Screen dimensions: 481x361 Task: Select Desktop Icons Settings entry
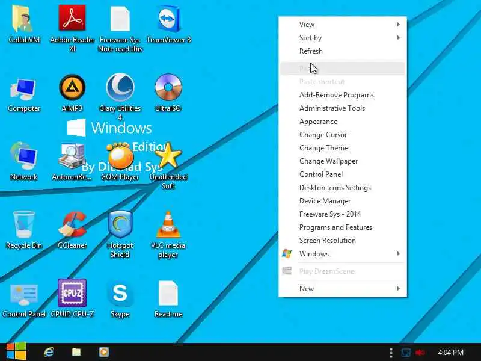(x=343, y=188)
